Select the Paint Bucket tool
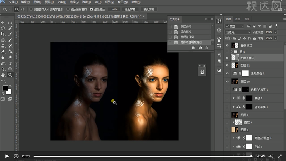286x161 pixels. 10,52
